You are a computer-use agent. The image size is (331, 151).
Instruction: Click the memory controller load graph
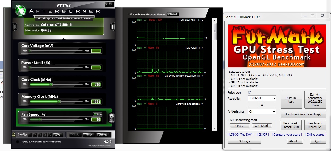tap(170, 90)
